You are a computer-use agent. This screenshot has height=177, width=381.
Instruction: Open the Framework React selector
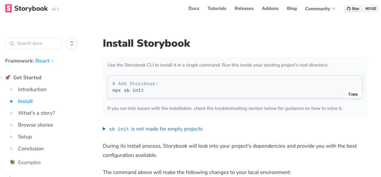point(44,61)
